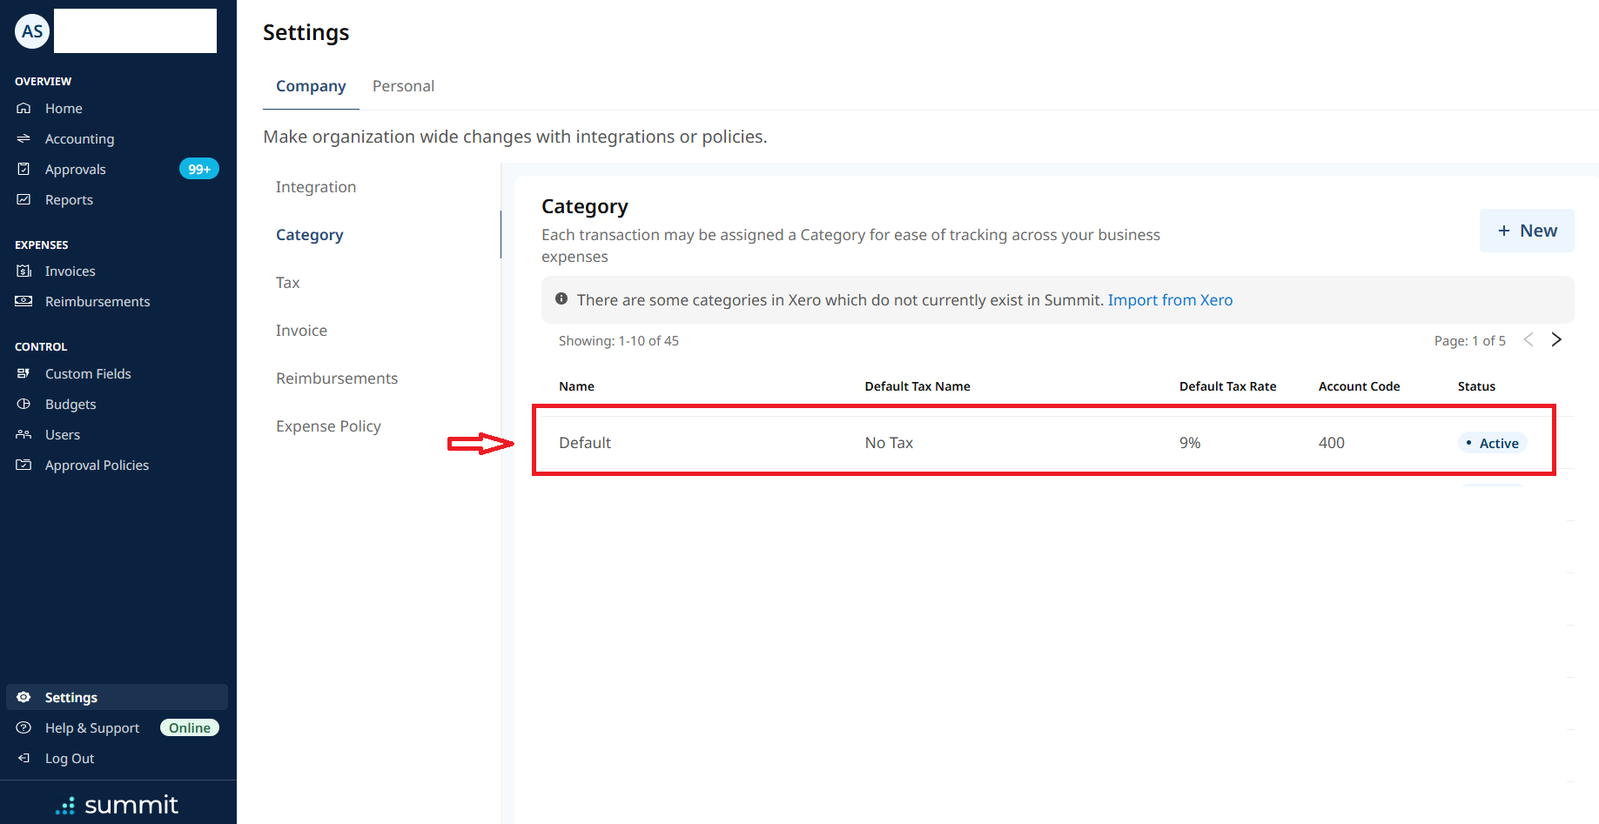Click the Import from Xero link

click(x=1170, y=300)
